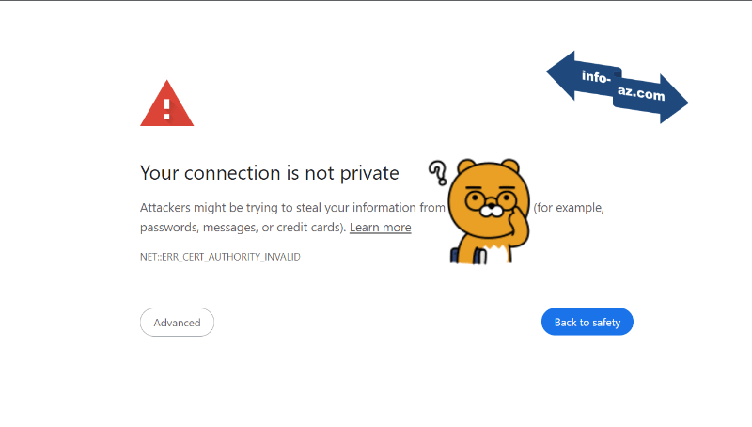
Task: Click the "info-" watermark label
Action: 596,77
